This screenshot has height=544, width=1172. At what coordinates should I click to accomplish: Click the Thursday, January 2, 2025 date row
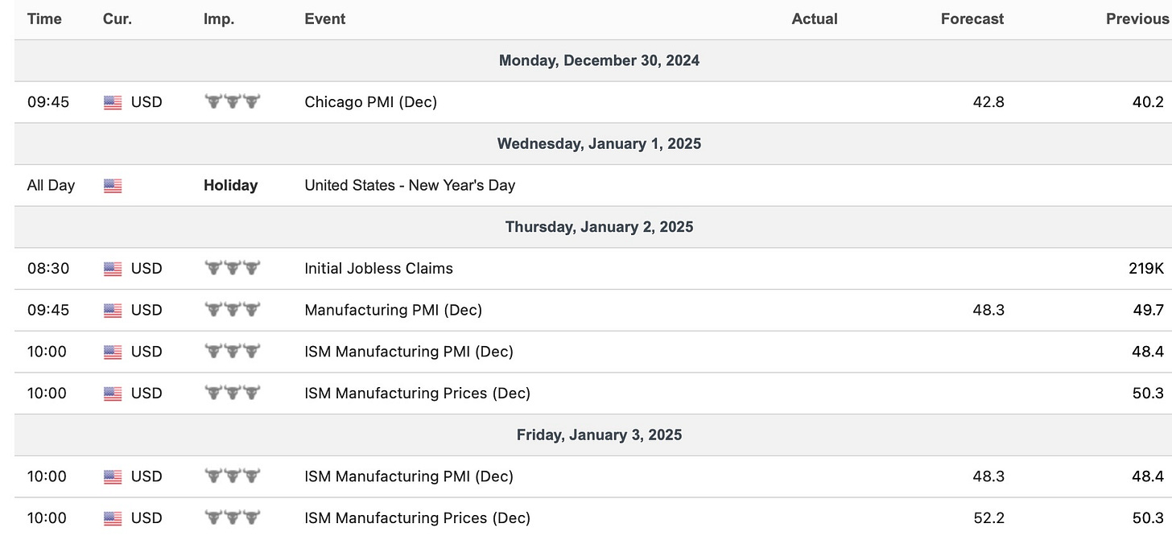click(x=599, y=227)
